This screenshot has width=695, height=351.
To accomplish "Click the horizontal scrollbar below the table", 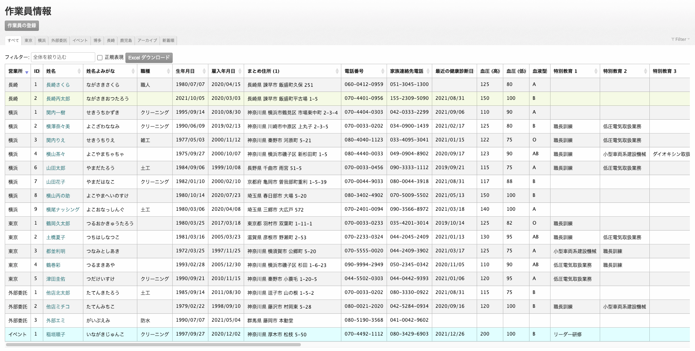I will (x=153, y=345).
